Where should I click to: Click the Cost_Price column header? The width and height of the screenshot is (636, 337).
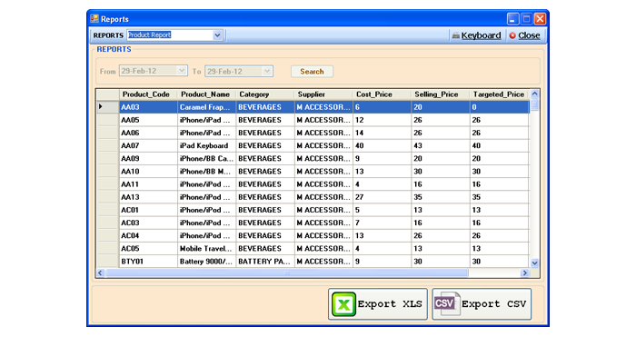(383, 94)
